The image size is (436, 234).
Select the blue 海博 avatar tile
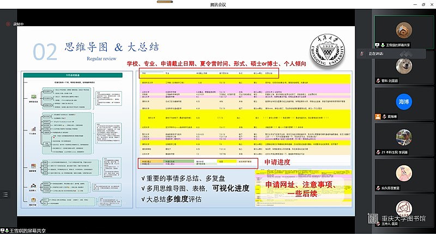[x=403, y=101]
